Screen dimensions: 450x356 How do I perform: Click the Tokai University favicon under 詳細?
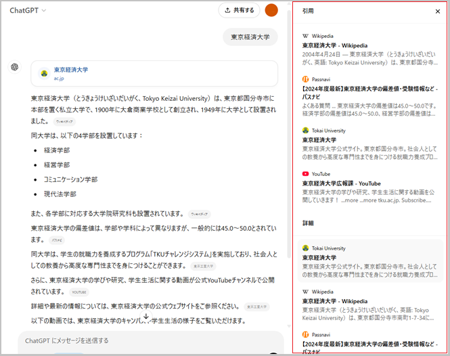pos(305,248)
